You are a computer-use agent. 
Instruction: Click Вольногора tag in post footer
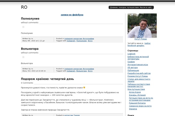pyautogui.click(x=81, y=71)
